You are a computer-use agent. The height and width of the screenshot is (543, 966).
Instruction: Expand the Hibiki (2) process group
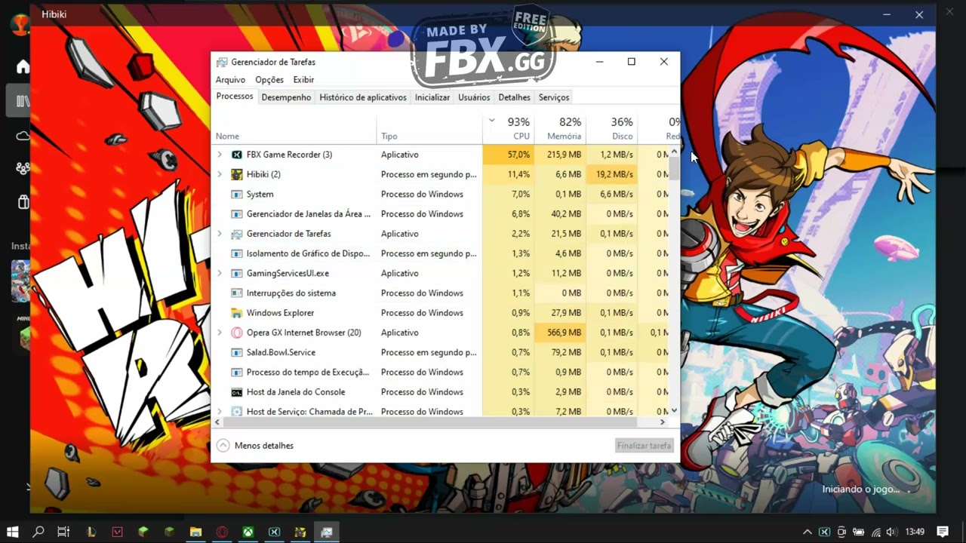coord(220,174)
